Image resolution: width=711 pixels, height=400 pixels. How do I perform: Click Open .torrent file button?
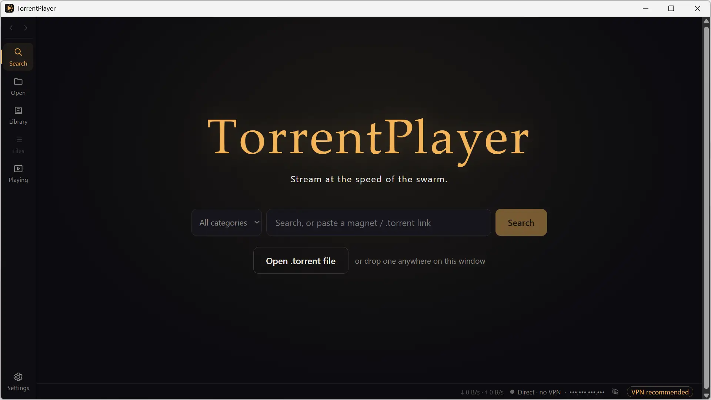click(x=301, y=261)
